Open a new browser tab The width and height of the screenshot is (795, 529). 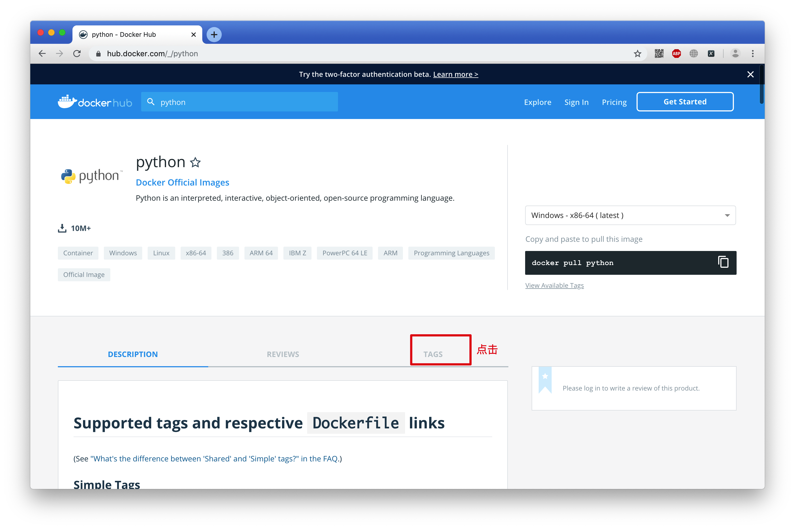tap(214, 34)
